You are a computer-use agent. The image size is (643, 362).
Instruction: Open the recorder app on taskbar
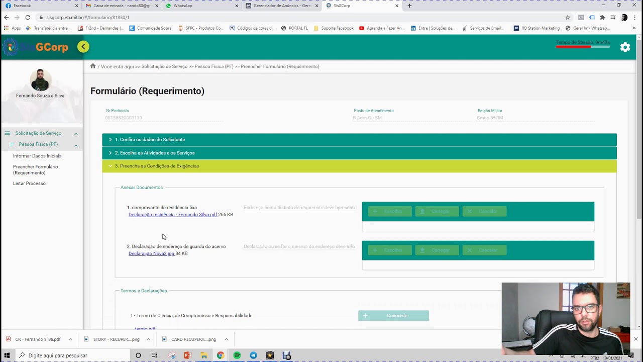[x=286, y=355]
